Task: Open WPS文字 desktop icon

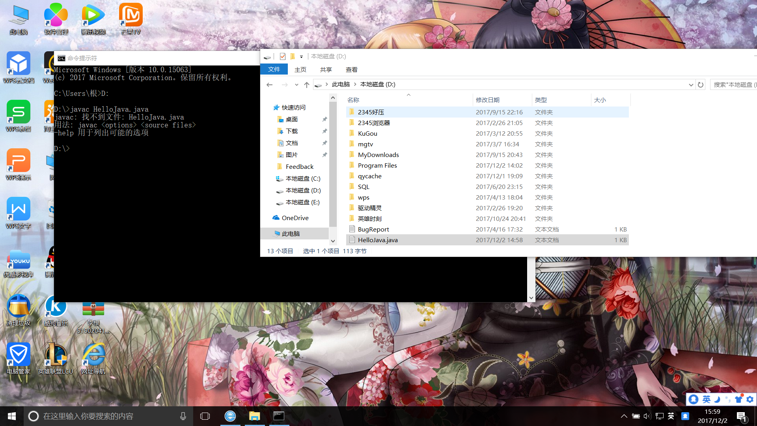Action: pyautogui.click(x=19, y=213)
